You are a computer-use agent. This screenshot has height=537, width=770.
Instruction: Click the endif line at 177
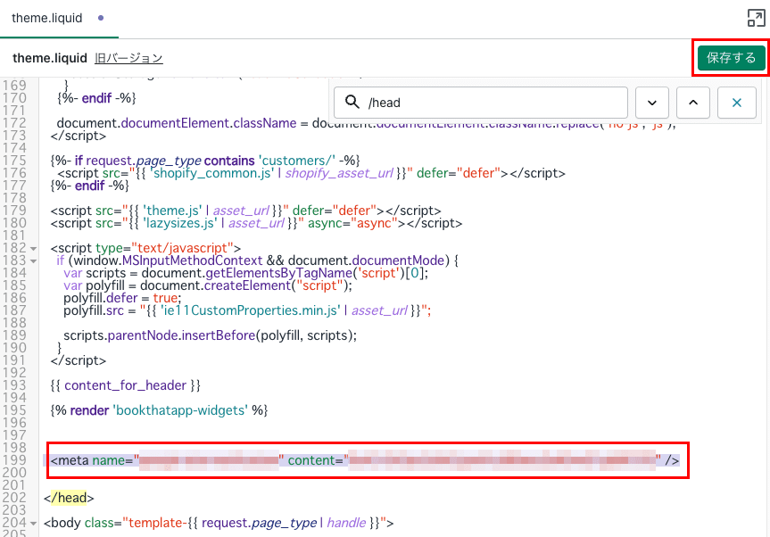click(89, 186)
